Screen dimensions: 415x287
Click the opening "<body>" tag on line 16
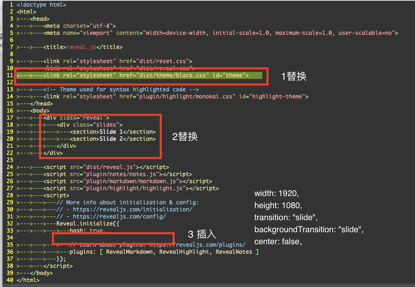(40, 111)
